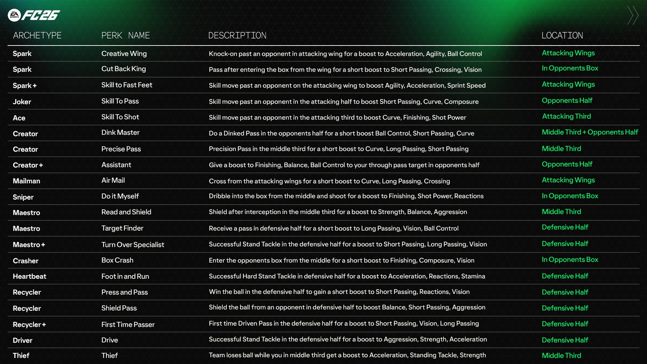Select the DESCRIPTION column header

click(237, 35)
